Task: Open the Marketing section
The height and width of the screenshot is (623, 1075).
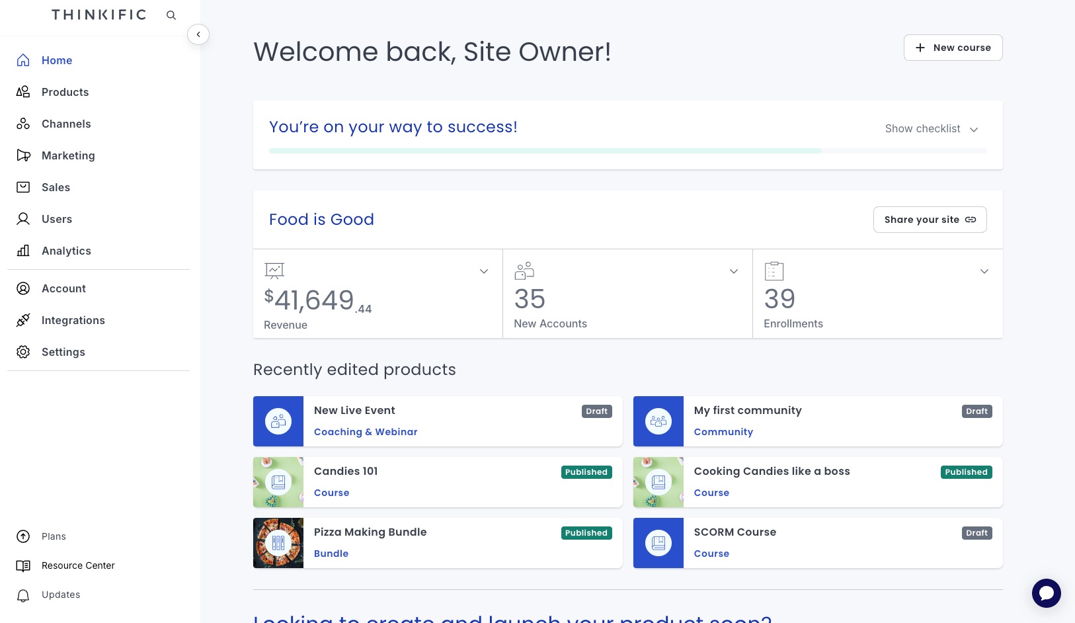Action: pos(68,155)
